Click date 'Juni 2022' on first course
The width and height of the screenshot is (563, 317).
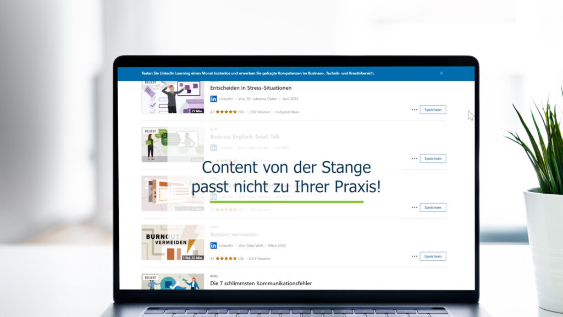[x=290, y=99]
